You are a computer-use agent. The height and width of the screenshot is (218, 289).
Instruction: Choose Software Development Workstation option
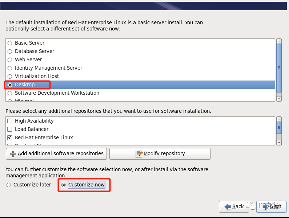click(x=10, y=93)
